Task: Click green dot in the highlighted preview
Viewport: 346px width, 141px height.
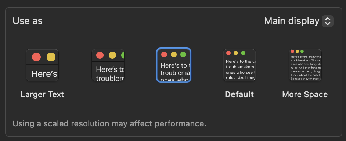Action: [183, 54]
